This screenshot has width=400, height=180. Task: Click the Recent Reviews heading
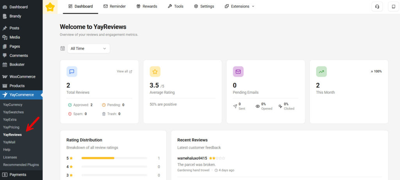coord(192,140)
